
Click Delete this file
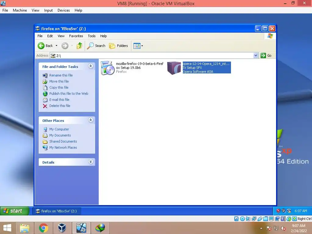tap(60, 106)
